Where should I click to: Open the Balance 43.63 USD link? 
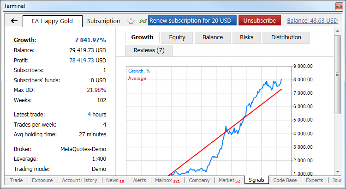[312, 21]
